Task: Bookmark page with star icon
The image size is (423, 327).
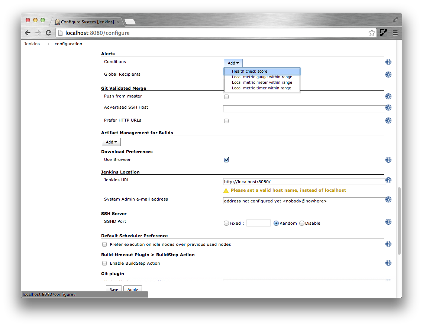Action: click(x=372, y=33)
